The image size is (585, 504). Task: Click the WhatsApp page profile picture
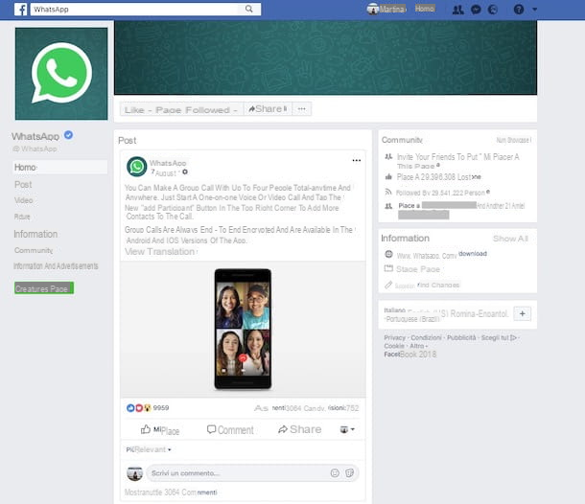[x=61, y=74]
